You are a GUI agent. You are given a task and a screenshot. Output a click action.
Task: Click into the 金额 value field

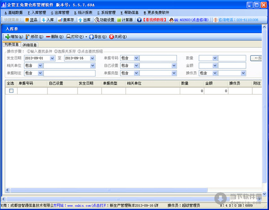[232, 66]
